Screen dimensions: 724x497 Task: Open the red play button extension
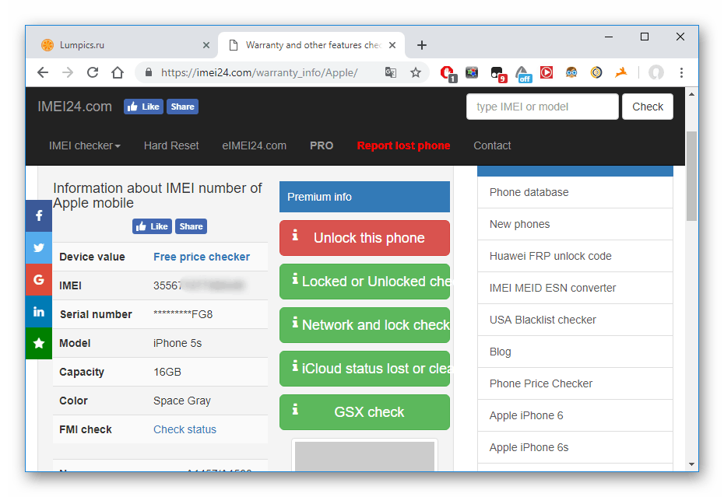point(547,72)
